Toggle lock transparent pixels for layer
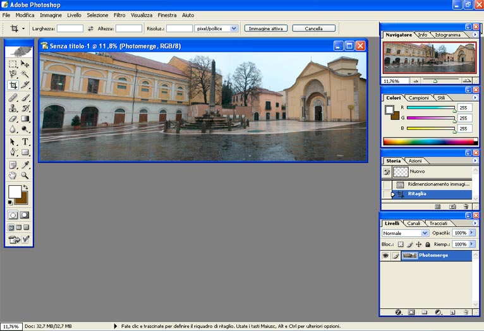 pyautogui.click(x=400, y=244)
